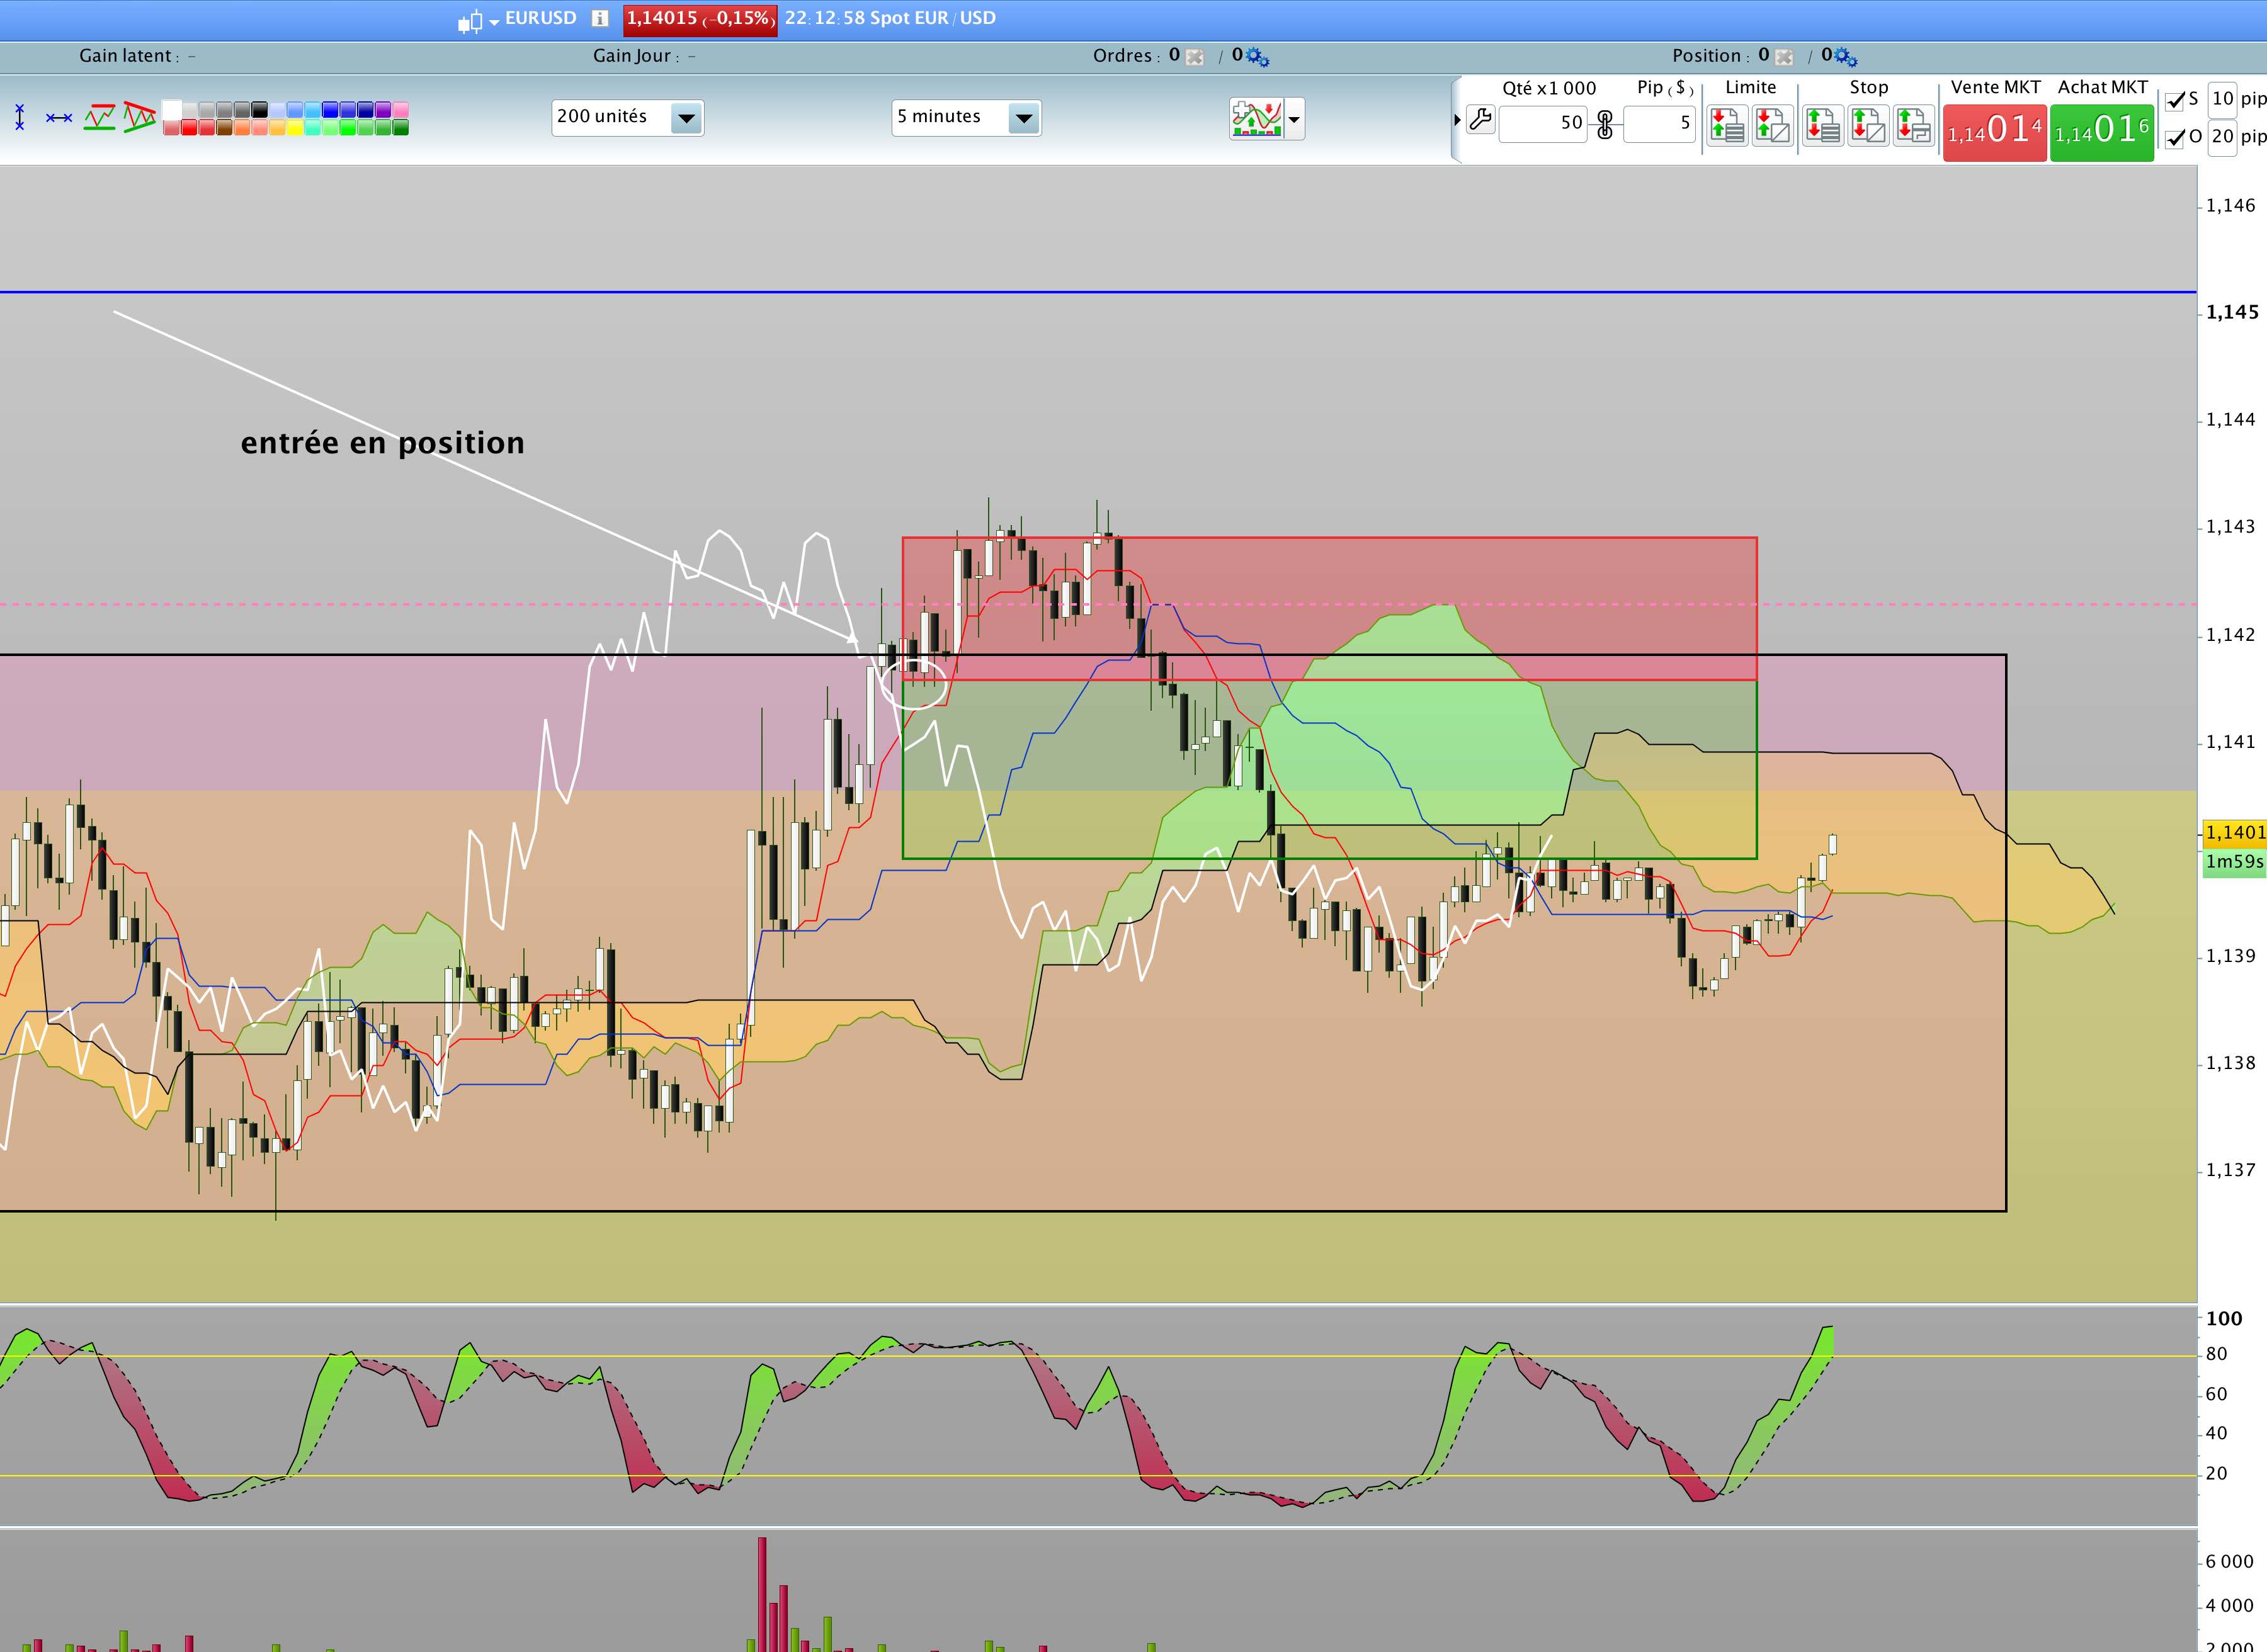Pick the converging triangle pattern tool
This screenshot has width=2267, height=1652.
[139, 118]
